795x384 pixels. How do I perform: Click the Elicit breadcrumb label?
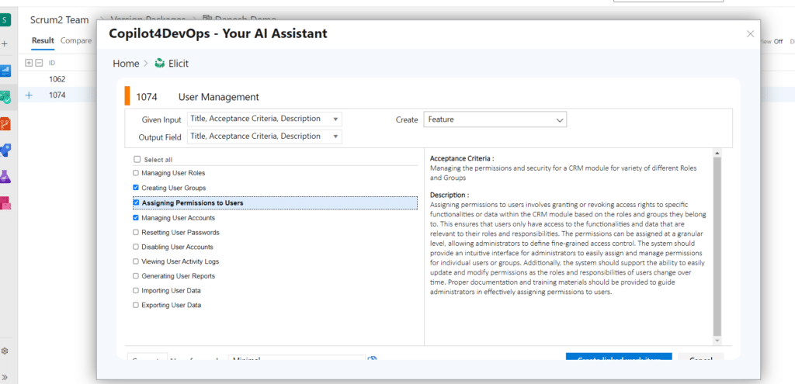(x=179, y=64)
